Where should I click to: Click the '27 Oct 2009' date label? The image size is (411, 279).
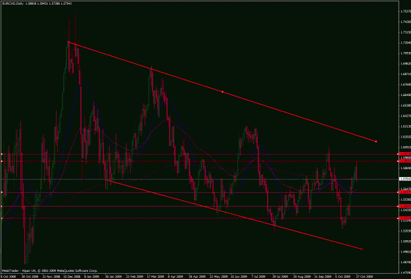point(364,276)
